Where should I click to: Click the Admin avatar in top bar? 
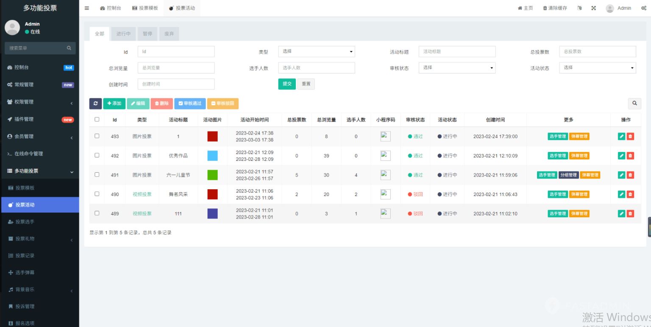(x=610, y=8)
